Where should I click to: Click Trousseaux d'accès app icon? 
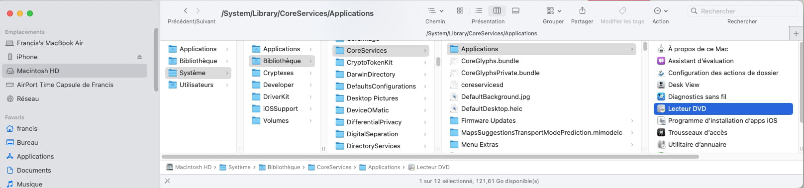coord(661,132)
